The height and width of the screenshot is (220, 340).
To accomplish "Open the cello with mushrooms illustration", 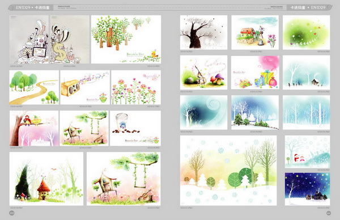I will [203, 72].
